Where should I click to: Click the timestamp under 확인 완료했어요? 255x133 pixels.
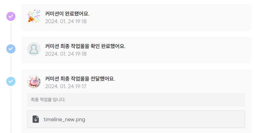[66, 54]
